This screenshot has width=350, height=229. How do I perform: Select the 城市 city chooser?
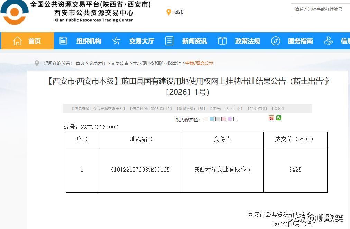pyautogui.click(x=179, y=12)
